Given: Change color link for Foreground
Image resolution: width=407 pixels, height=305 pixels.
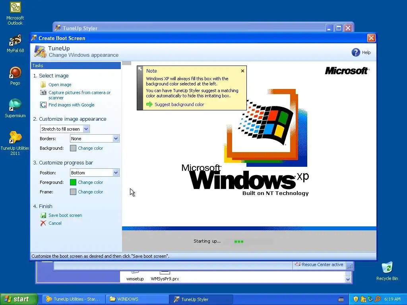Looking at the screenshot, I should tap(90, 182).
